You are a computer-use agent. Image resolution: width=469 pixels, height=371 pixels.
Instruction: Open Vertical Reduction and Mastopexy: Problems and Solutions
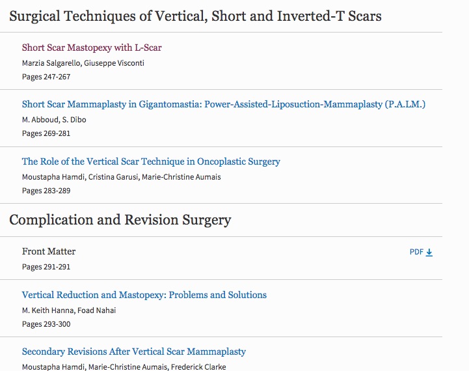[144, 295]
